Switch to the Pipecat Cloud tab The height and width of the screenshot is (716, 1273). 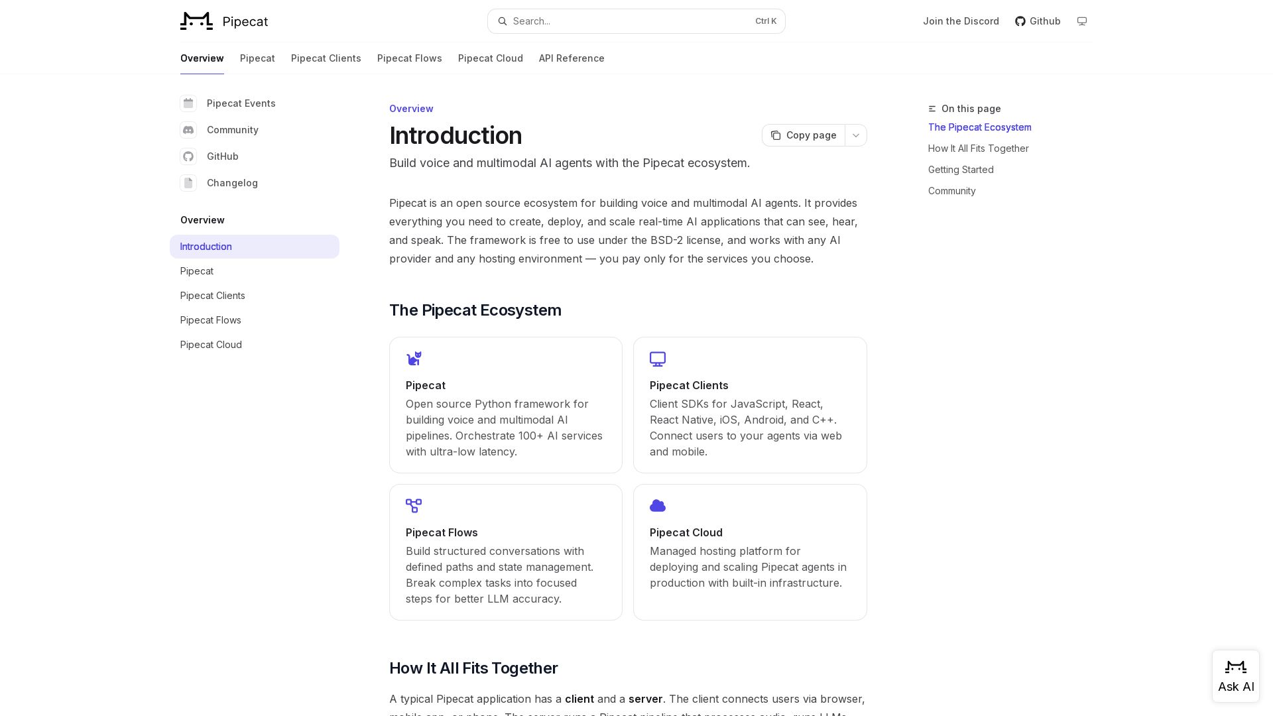(491, 58)
